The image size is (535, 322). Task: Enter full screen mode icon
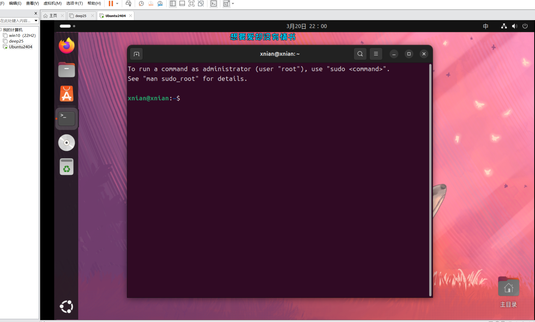click(191, 4)
